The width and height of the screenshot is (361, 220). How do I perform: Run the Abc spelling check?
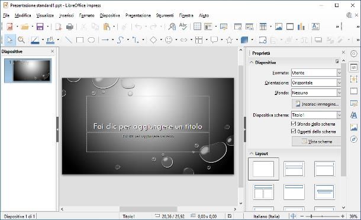183,27
